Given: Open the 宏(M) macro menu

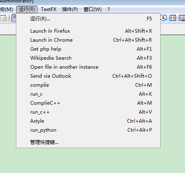Looking at the screenshot, I should [7, 9].
